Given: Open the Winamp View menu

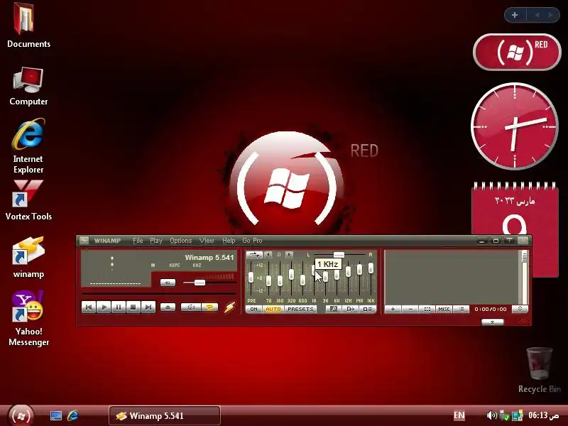Looking at the screenshot, I should pyautogui.click(x=207, y=241).
